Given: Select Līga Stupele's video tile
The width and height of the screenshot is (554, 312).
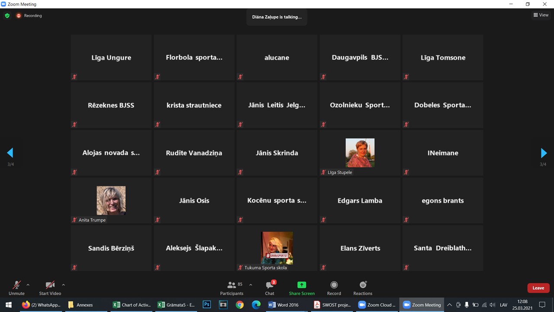Looking at the screenshot, I should (x=360, y=153).
